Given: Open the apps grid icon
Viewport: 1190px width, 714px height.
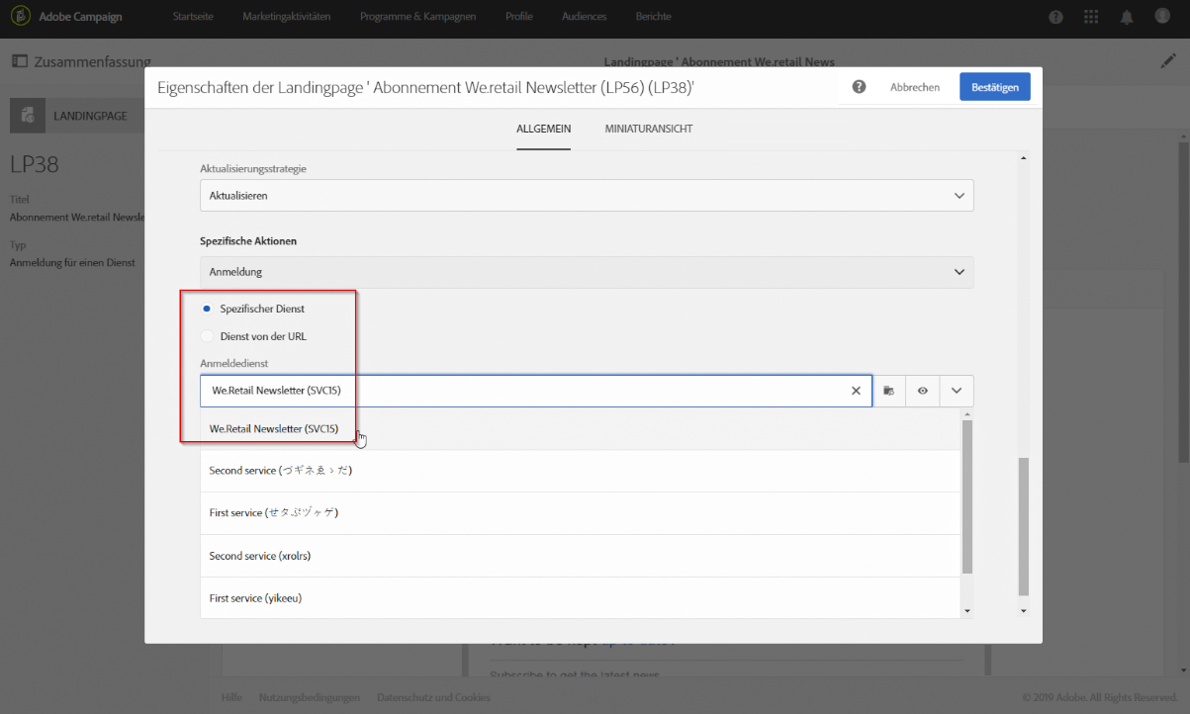Looking at the screenshot, I should tap(1091, 18).
